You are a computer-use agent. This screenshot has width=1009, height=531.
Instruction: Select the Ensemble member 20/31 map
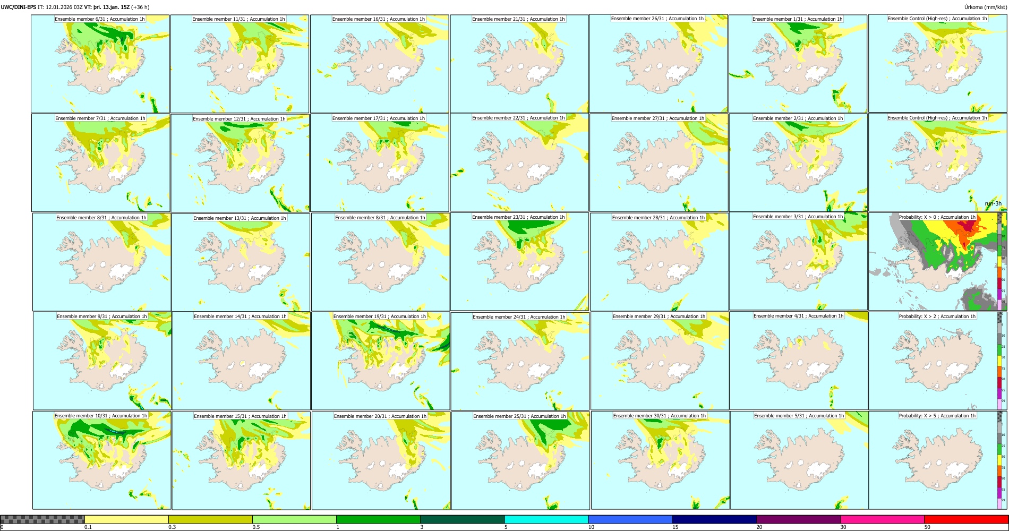point(381,460)
